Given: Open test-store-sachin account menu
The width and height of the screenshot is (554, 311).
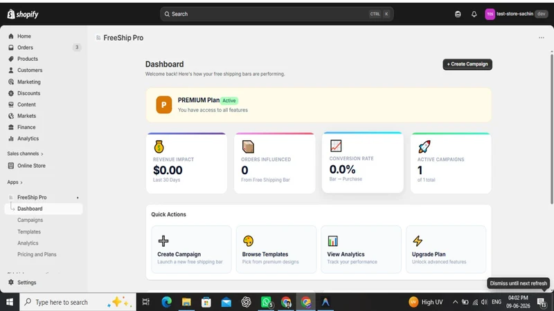Looking at the screenshot, I should coord(517,14).
